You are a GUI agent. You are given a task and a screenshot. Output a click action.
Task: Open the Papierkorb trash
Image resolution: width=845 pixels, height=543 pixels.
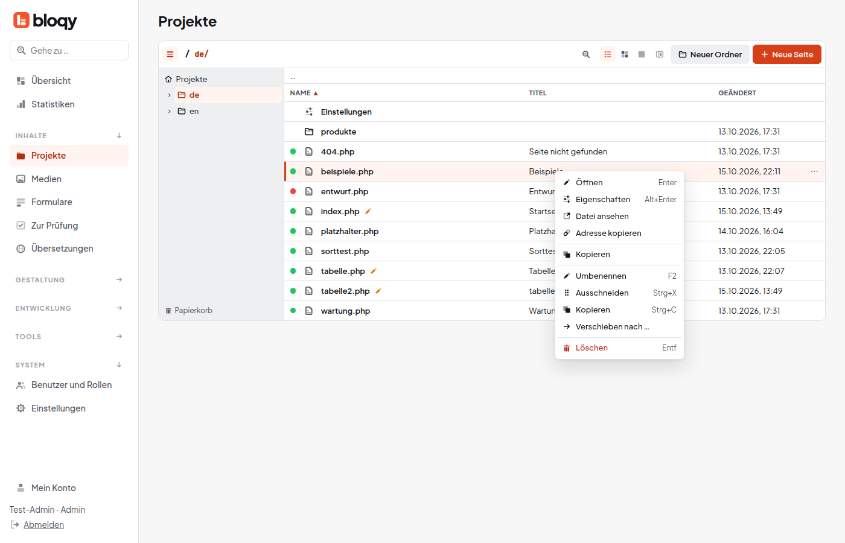(x=189, y=311)
